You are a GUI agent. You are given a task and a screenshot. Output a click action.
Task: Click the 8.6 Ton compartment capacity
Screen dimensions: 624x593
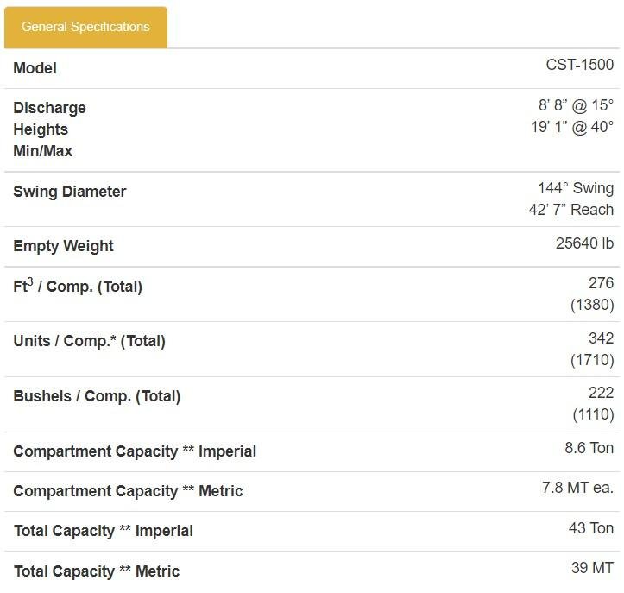(589, 448)
